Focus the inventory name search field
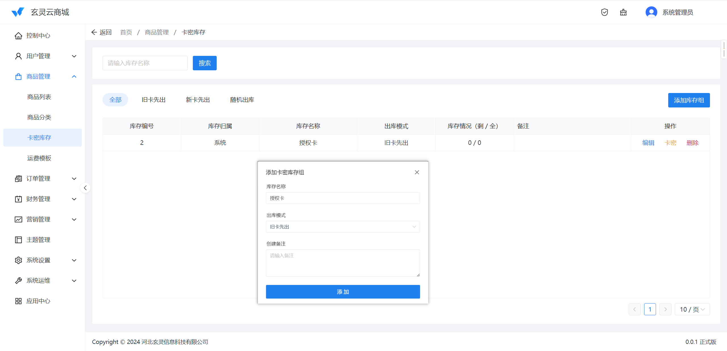This screenshot has width=727, height=351. point(145,63)
